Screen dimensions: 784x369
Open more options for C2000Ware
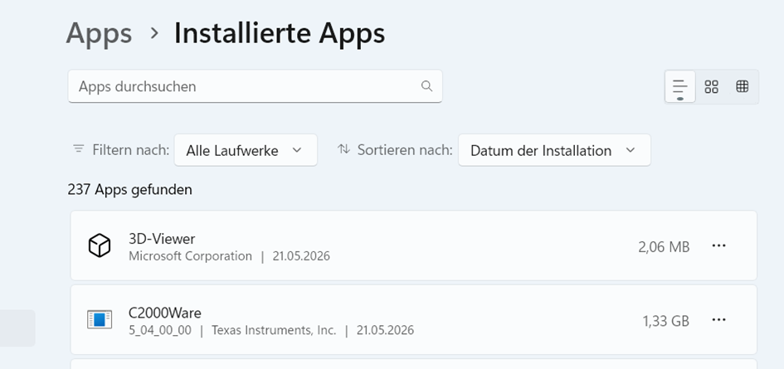point(718,319)
